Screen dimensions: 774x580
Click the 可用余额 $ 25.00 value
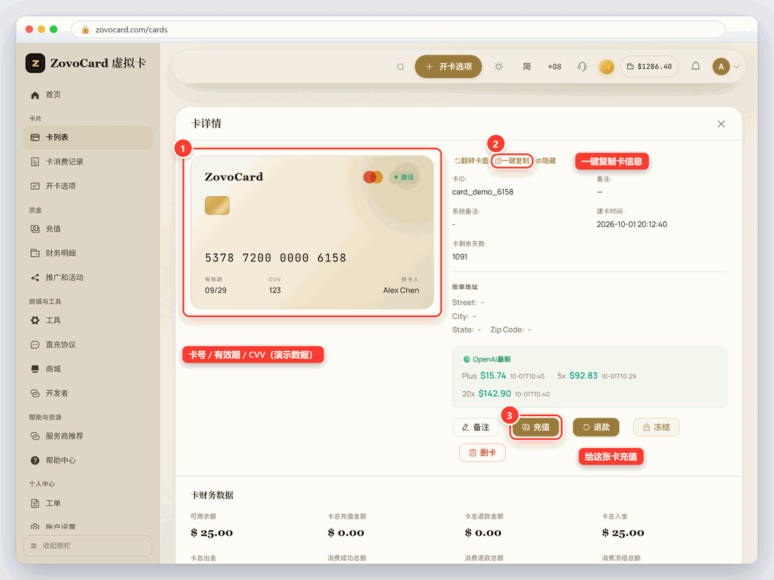pos(212,533)
